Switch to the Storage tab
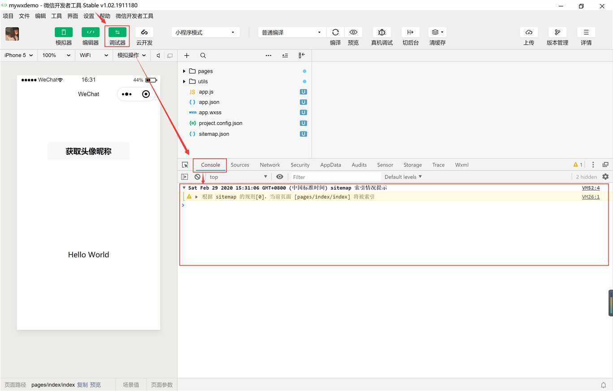Screen dimensions: 613x391 pyautogui.click(x=412, y=165)
